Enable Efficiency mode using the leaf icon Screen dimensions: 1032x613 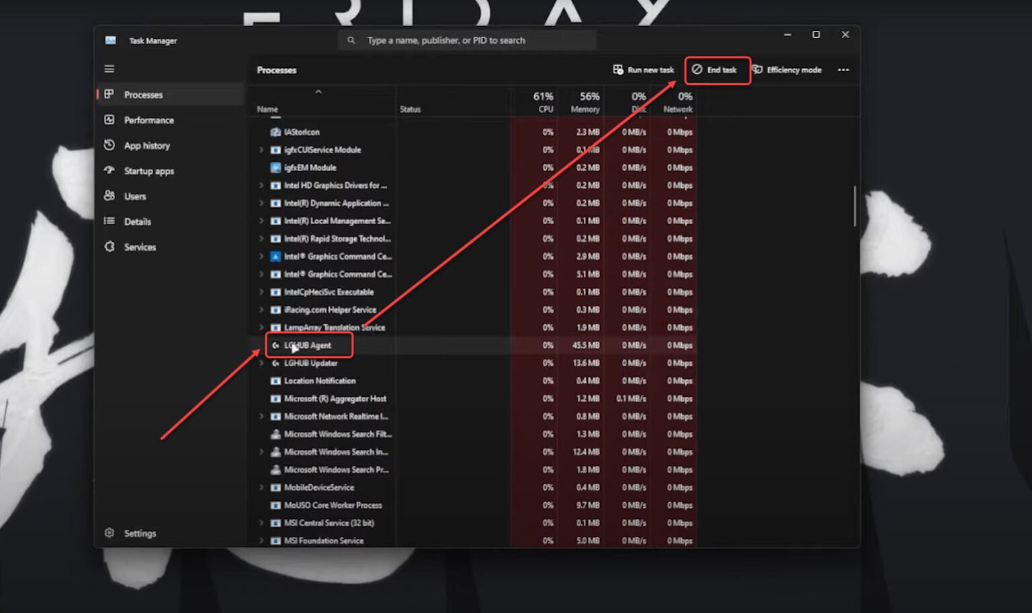(x=787, y=70)
